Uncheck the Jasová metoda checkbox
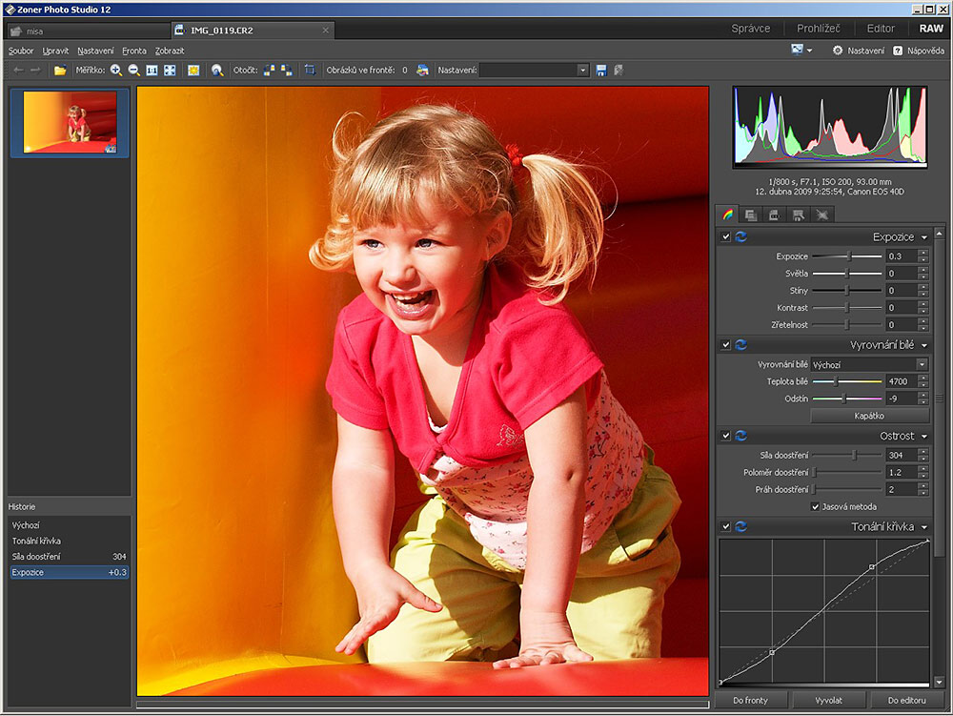The image size is (953, 716). (816, 507)
